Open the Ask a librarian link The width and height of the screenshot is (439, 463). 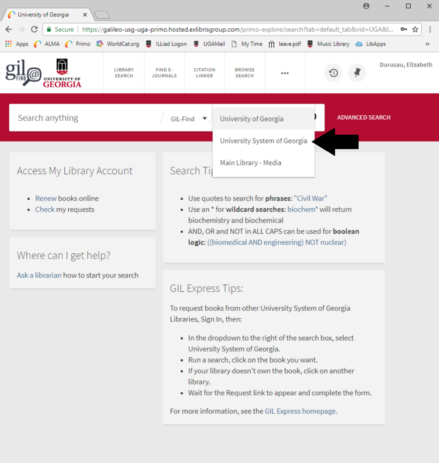tap(39, 275)
